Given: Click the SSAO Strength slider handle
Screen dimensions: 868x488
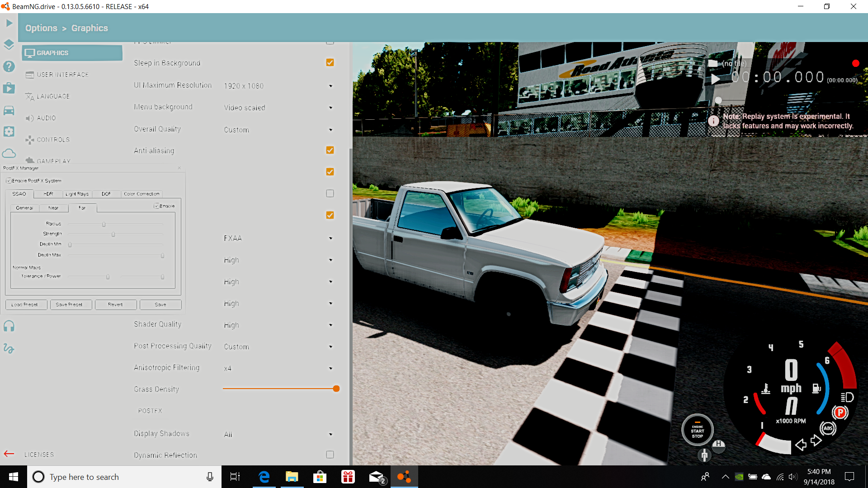Looking at the screenshot, I should [113, 234].
